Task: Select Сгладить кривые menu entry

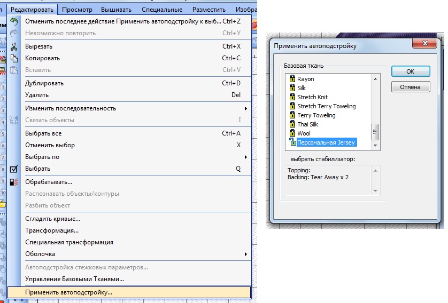Action: 129,219
